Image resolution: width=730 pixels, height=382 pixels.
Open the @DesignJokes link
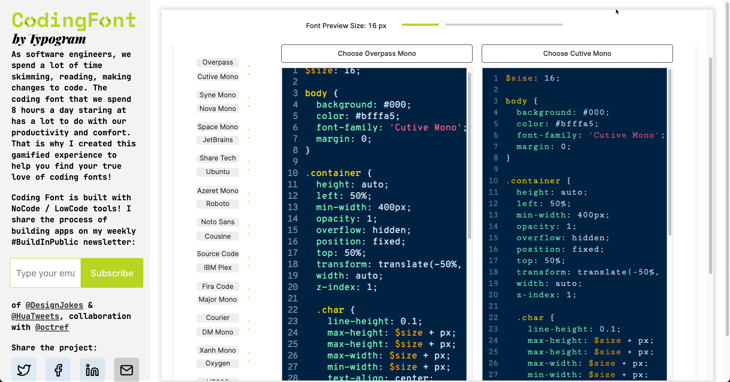coord(54,305)
